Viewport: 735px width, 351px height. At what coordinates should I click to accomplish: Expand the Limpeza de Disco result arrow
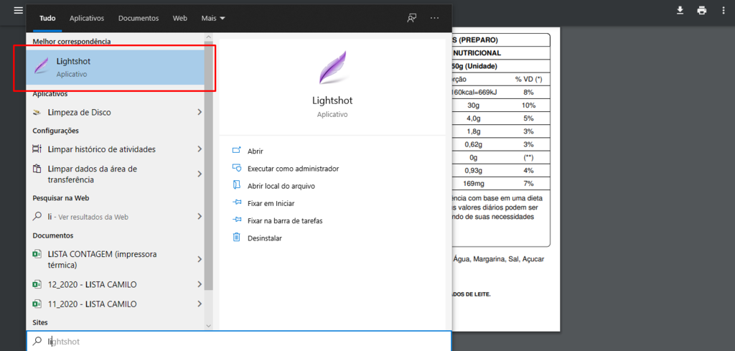(x=200, y=112)
